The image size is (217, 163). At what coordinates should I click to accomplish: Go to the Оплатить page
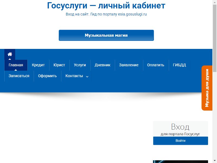coord(156,65)
